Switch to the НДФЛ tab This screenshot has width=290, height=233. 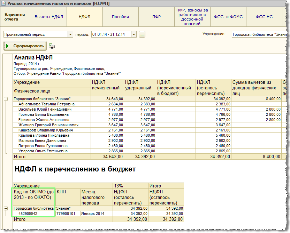(x=84, y=17)
